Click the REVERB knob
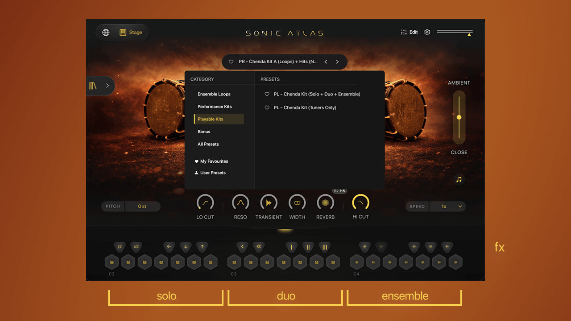This screenshot has width=571, height=321. [325, 203]
